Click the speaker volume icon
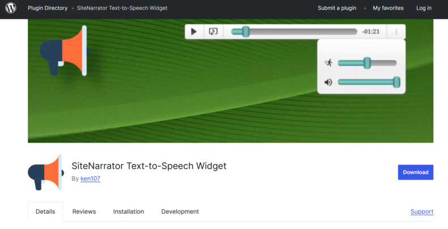Viewport: 448px width, 229px height. coord(328,82)
